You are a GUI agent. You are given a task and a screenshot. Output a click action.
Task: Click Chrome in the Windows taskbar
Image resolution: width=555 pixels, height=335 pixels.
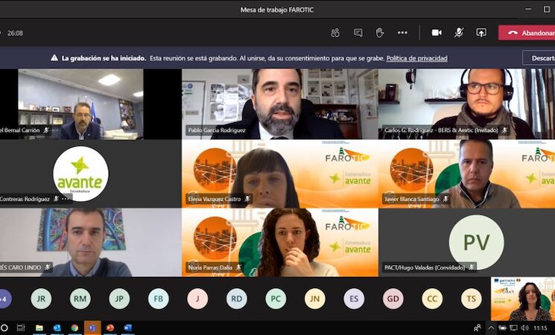click(74, 328)
